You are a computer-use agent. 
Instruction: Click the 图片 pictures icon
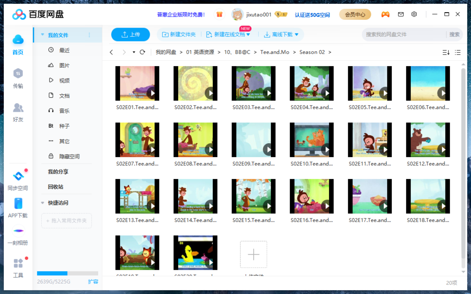tap(51, 65)
